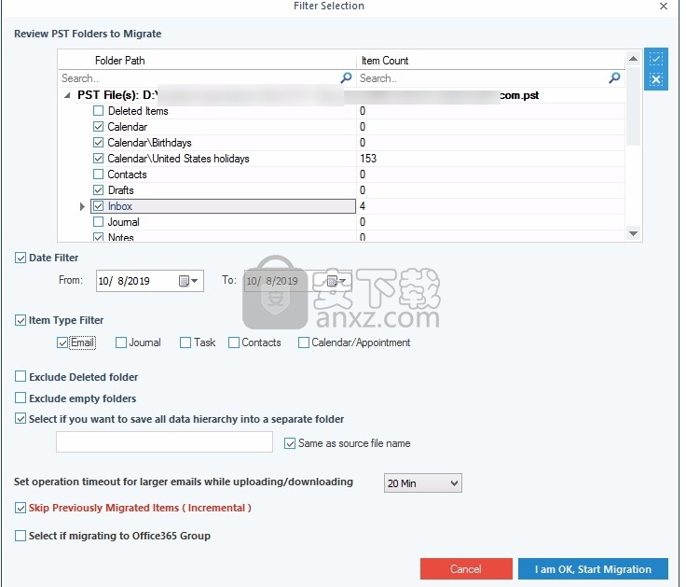Uncheck the Drafts folder checkbox
The image size is (686, 587).
click(x=99, y=190)
